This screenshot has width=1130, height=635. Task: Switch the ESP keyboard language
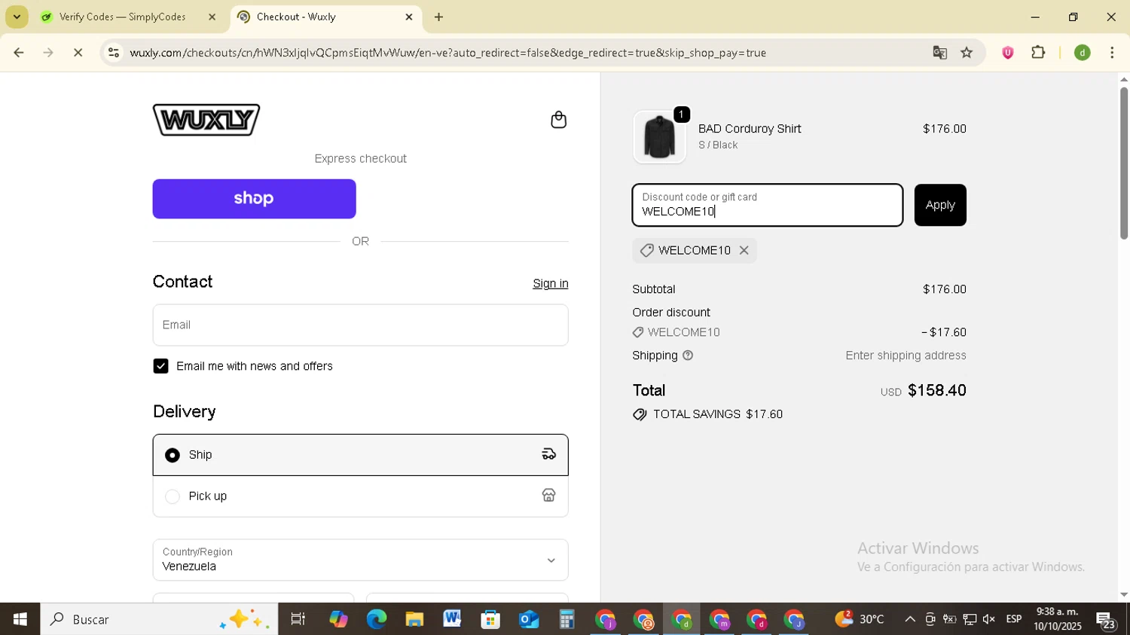pyautogui.click(x=1014, y=619)
